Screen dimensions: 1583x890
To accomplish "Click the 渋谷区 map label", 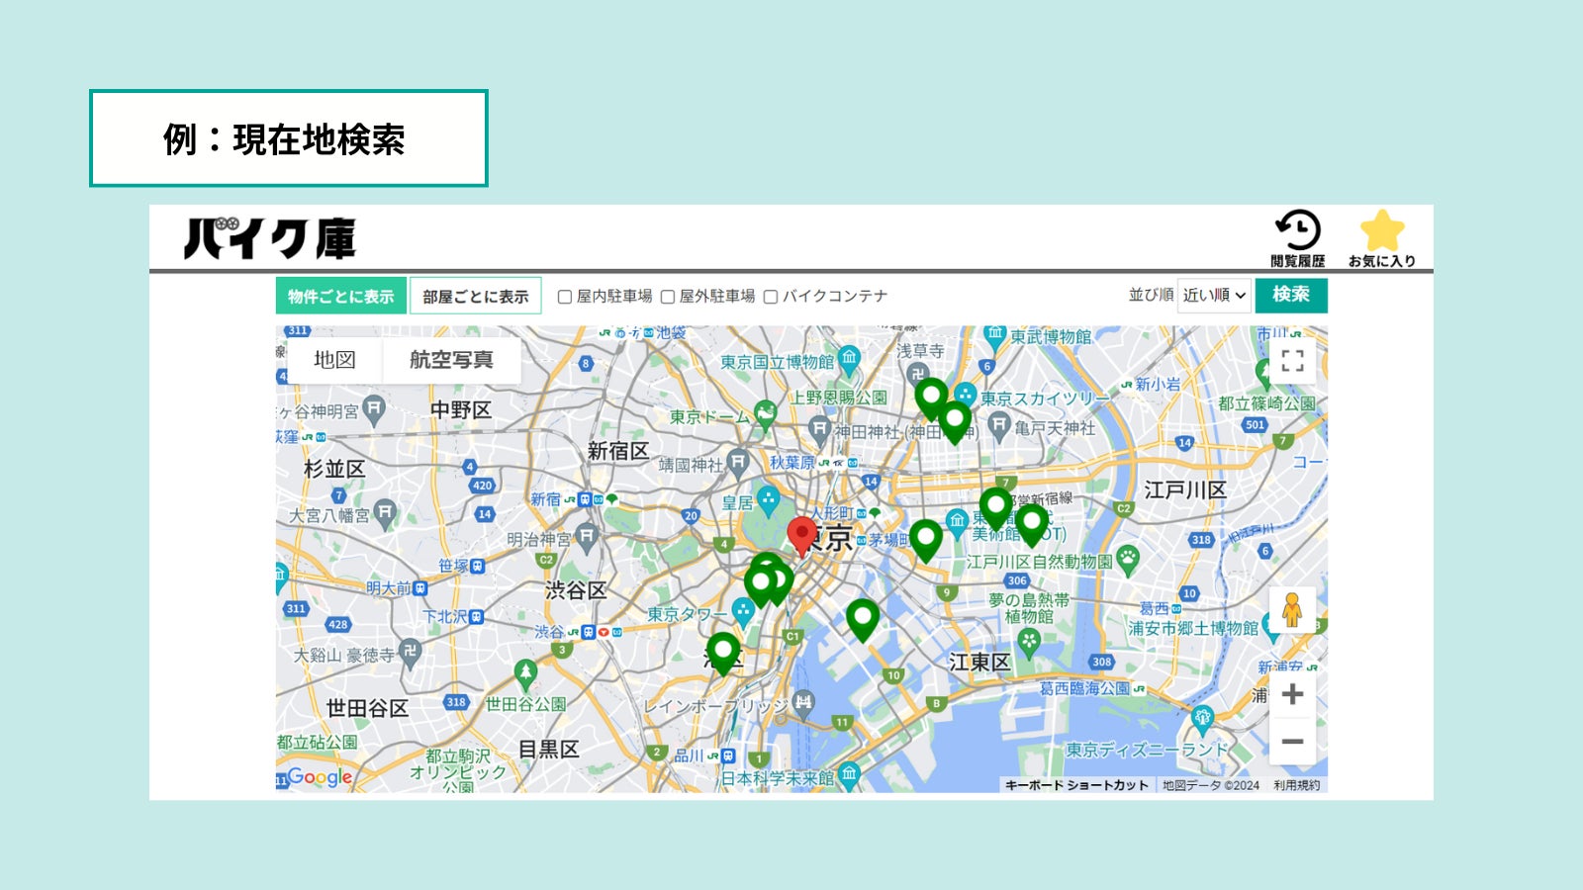I will [x=576, y=590].
